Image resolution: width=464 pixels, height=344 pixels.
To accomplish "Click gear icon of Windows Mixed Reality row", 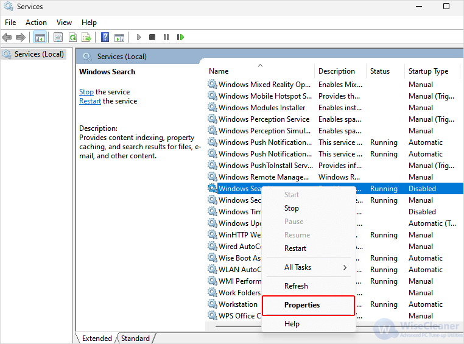I will pyautogui.click(x=212, y=84).
